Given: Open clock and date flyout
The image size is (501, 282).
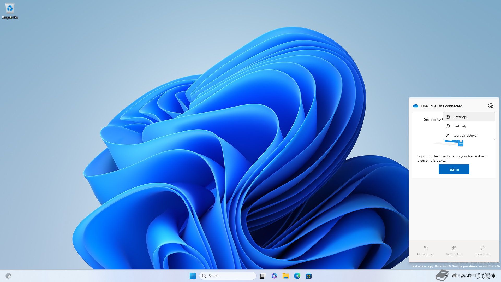Looking at the screenshot, I should [x=483, y=276].
